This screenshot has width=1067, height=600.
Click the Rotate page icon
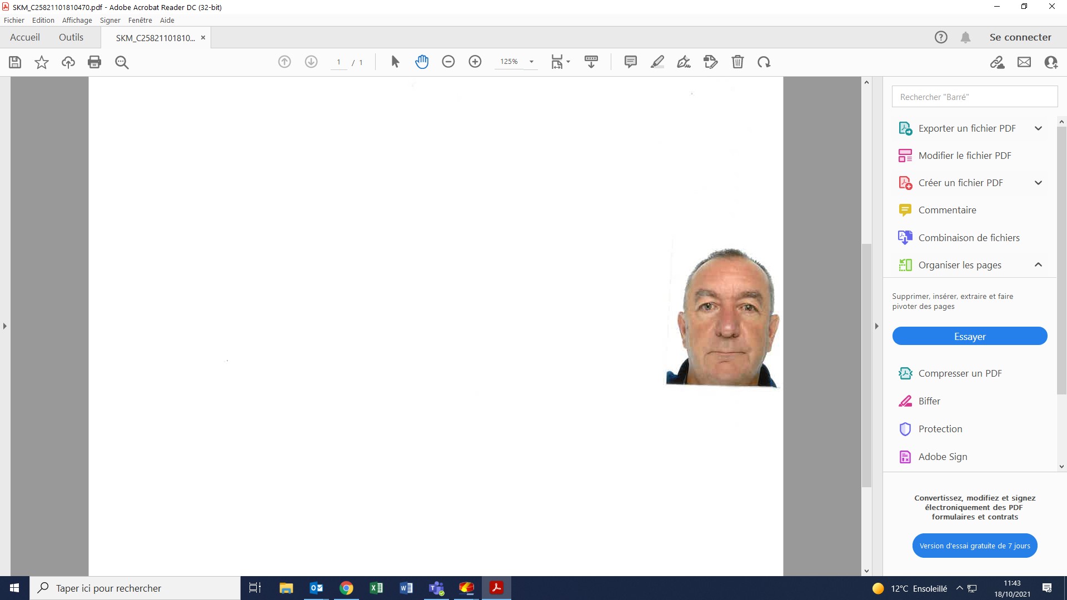(x=764, y=62)
